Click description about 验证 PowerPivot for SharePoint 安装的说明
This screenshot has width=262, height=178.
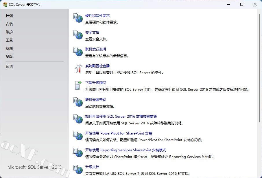tap(144, 140)
